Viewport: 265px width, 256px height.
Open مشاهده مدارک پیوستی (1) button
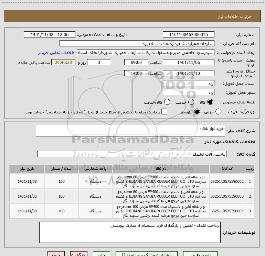[x=147, y=254]
